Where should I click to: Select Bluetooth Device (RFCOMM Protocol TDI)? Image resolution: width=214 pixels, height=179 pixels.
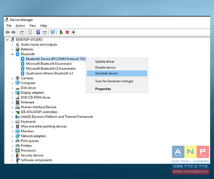[x=56, y=59]
